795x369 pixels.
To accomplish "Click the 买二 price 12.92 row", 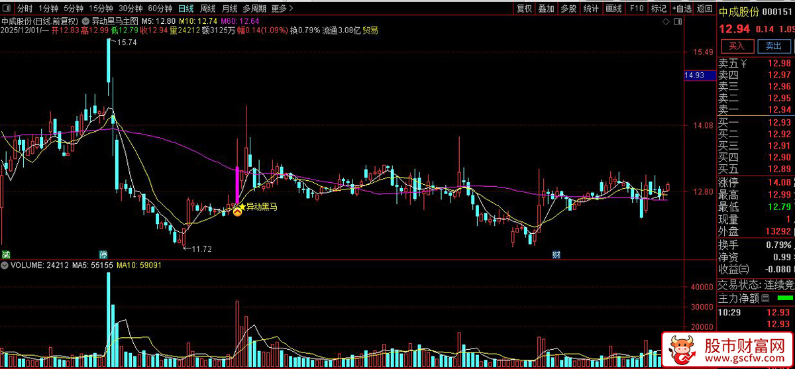I will pyautogui.click(x=756, y=134).
